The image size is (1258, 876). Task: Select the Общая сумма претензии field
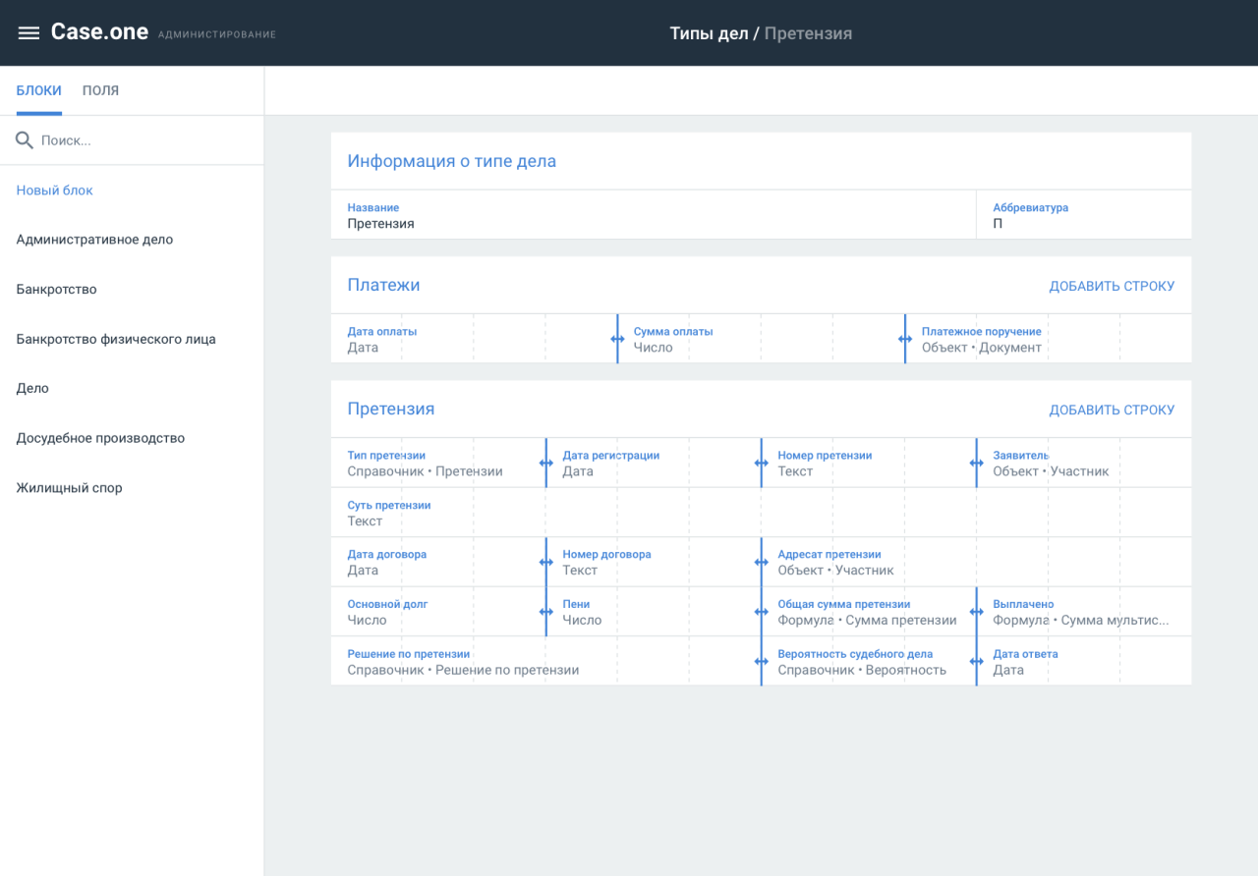coord(869,612)
